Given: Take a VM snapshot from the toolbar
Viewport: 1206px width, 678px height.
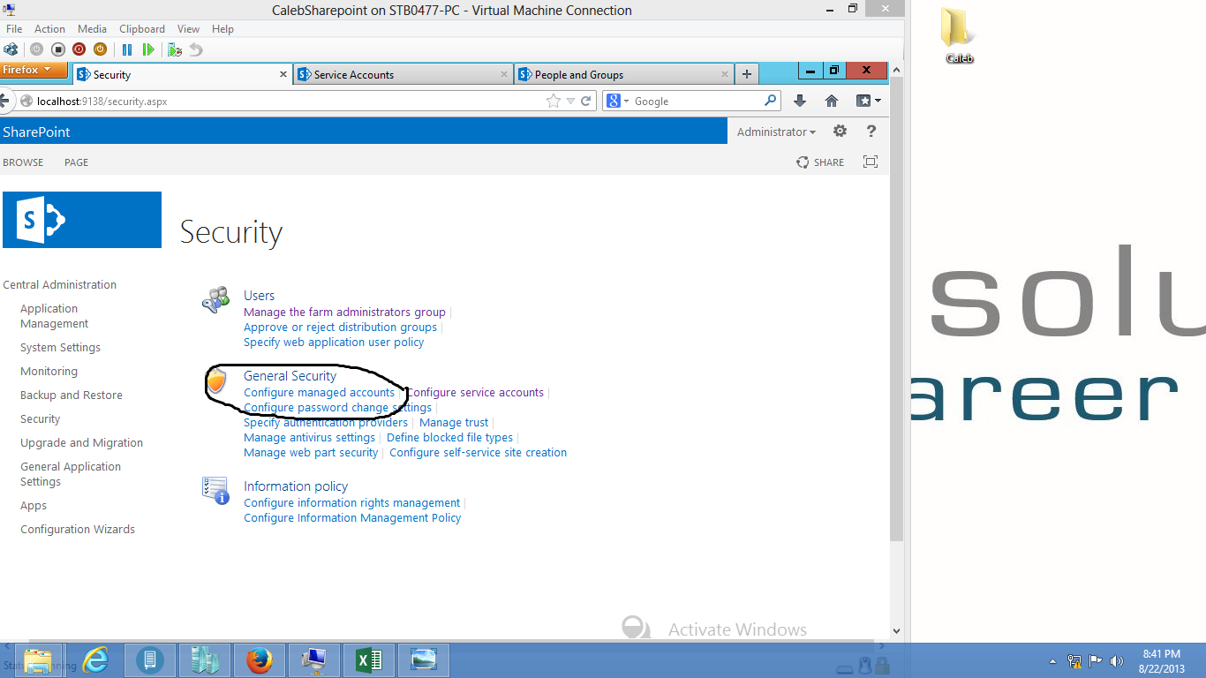Looking at the screenshot, I should [175, 49].
